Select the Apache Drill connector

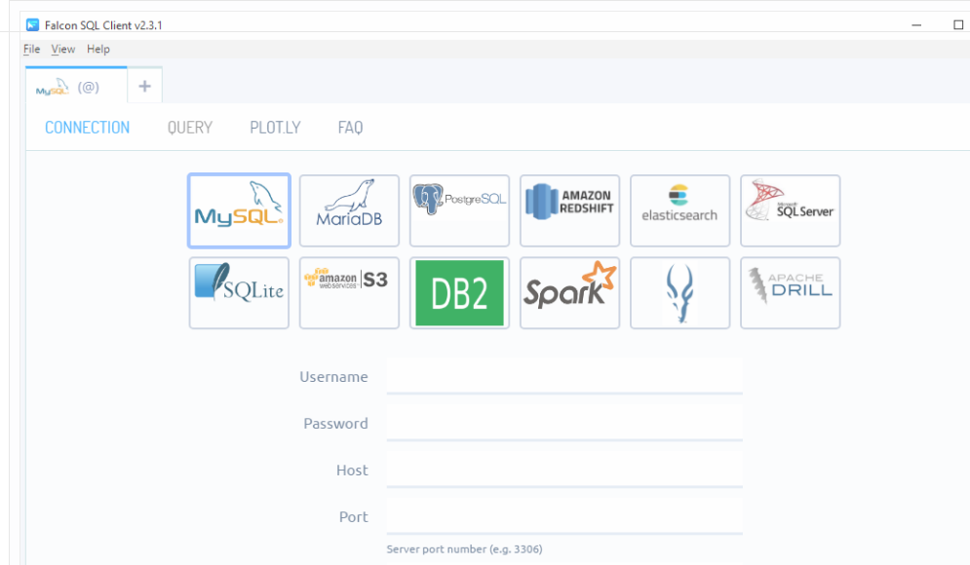790,292
